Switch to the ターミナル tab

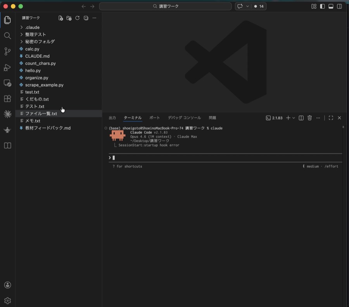133,118
